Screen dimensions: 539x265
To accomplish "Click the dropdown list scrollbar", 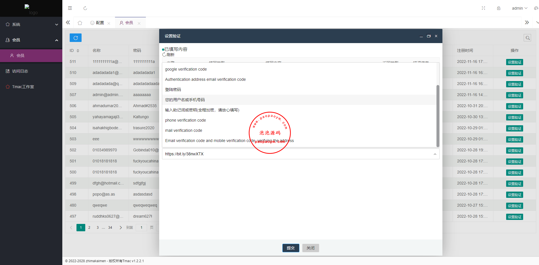I will tap(438, 116).
